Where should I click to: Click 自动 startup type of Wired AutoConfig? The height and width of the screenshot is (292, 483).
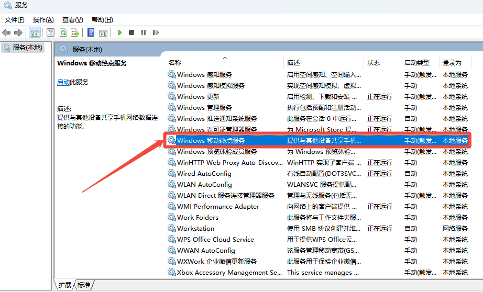pyautogui.click(x=411, y=174)
